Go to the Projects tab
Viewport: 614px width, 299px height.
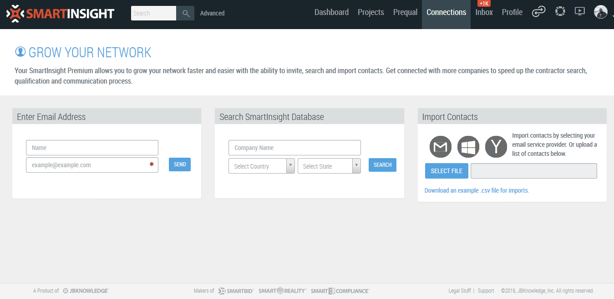(371, 12)
